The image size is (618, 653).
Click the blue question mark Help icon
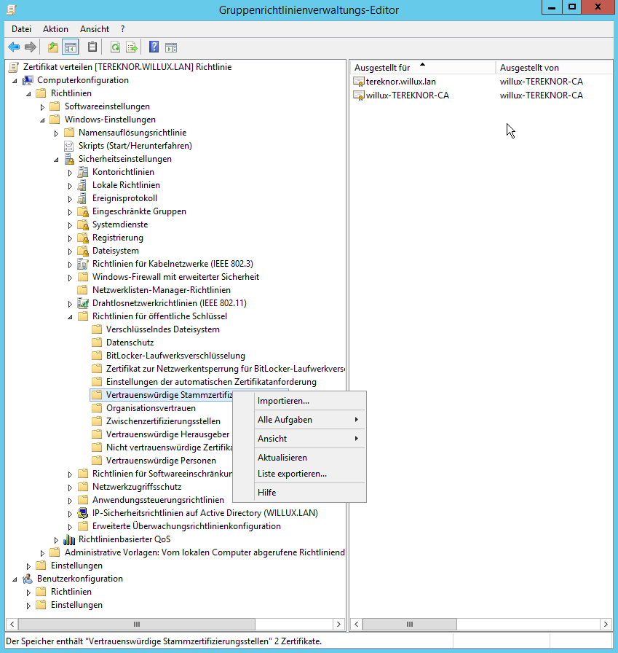(x=154, y=47)
